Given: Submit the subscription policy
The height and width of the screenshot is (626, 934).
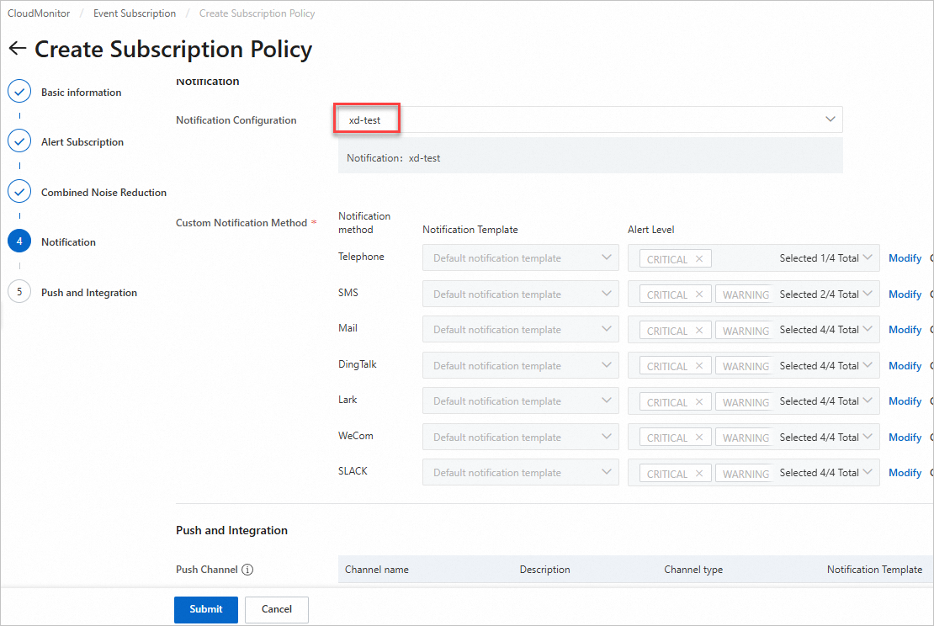Looking at the screenshot, I should tap(206, 609).
